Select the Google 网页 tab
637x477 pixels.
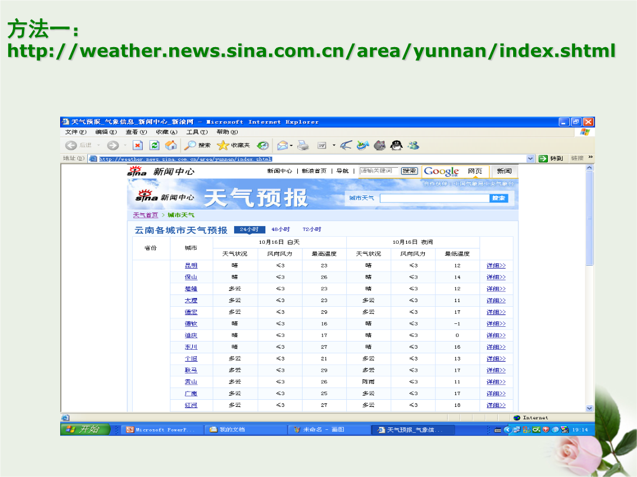point(474,171)
